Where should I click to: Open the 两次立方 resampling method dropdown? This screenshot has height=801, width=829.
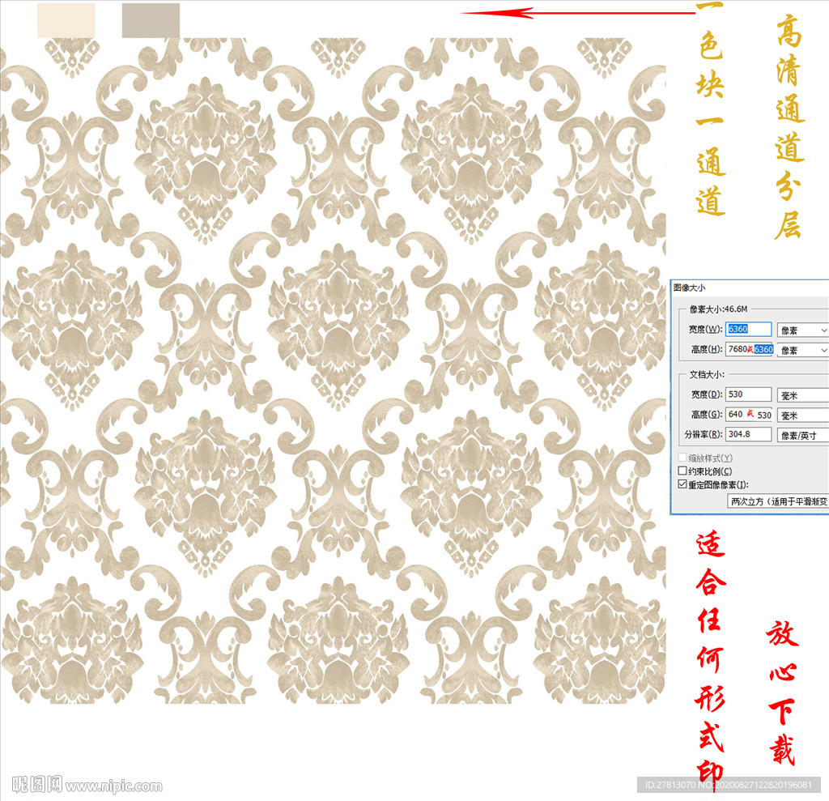tap(778, 501)
